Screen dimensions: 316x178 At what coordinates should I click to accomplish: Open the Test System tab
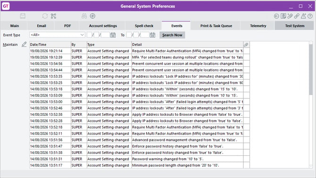click(295, 26)
